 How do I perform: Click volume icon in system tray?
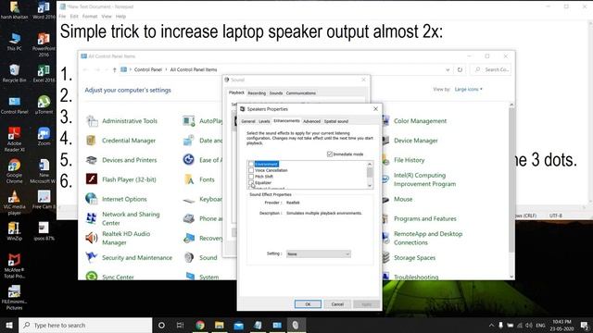point(529,325)
